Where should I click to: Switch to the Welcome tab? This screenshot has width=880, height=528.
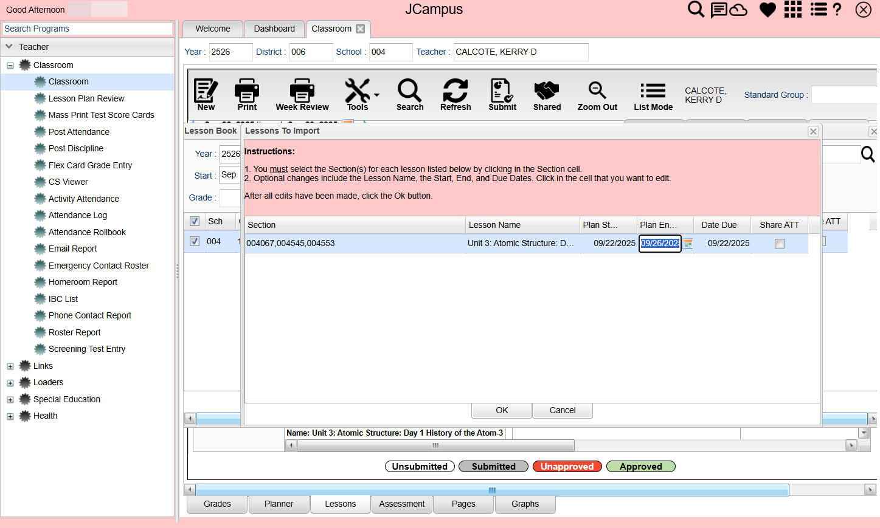[x=213, y=29]
